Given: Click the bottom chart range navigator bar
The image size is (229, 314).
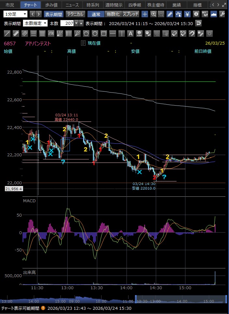Looking at the screenshot, I should pyautogui.click(x=114, y=299).
